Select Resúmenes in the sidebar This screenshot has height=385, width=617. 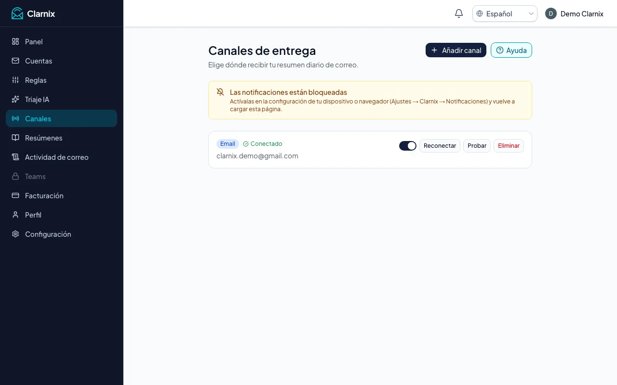61,138
